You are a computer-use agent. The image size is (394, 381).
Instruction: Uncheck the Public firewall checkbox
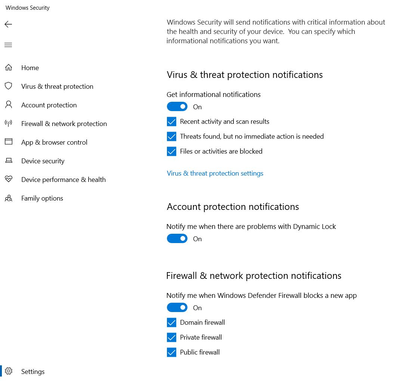[171, 352]
